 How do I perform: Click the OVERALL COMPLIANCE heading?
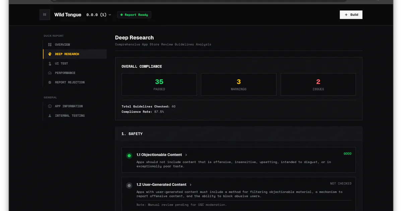pyautogui.click(x=142, y=67)
